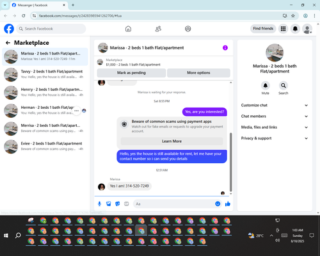Image resolution: width=320 pixels, height=256 pixels.
Task: Open the Facebook logo home link
Action: (x=9, y=29)
